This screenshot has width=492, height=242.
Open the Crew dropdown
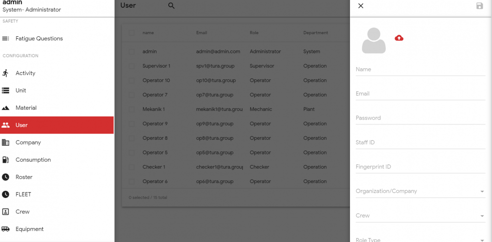pyautogui.click(x=420, y=216)
